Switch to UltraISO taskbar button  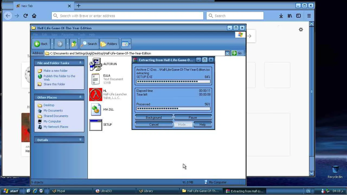pos(114,191)
